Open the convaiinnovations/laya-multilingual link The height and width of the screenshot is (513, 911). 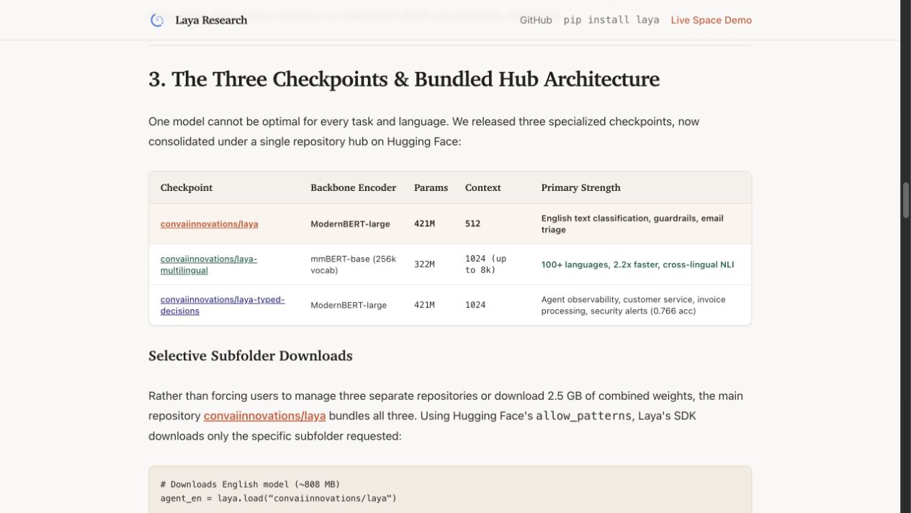[209, 264]
